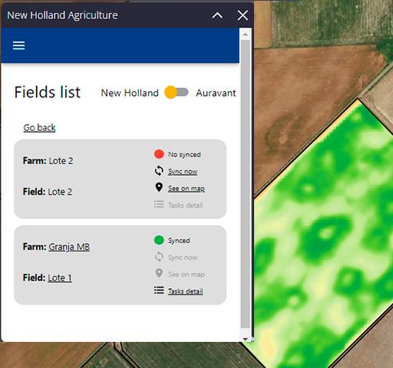Click the green Synced status dot

point(159,240)
